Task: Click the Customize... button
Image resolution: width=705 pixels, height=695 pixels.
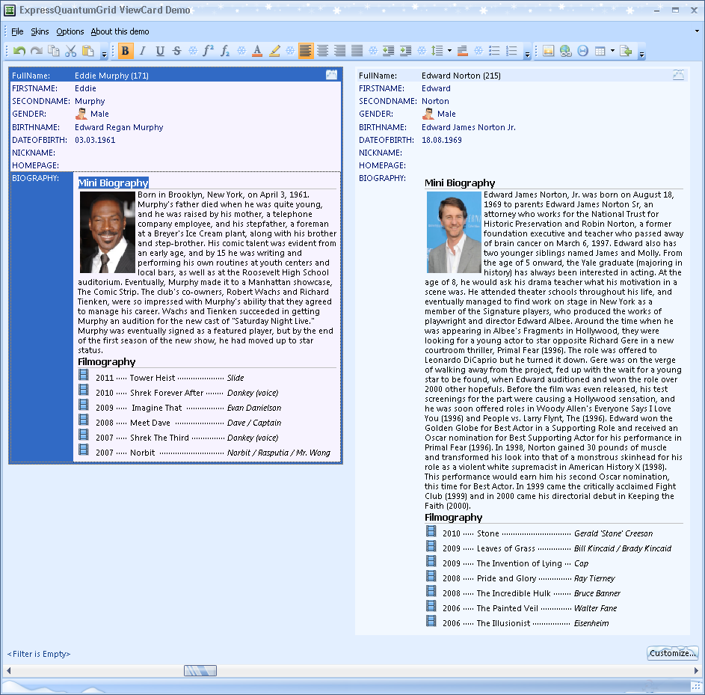Action: (x=672, y=653)
